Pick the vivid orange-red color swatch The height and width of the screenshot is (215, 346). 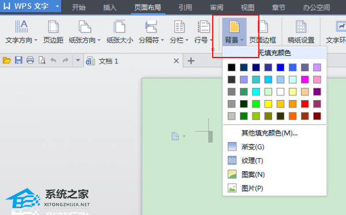tap(292, 116)
